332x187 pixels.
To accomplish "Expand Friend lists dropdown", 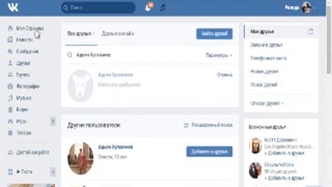I will 267,103.
